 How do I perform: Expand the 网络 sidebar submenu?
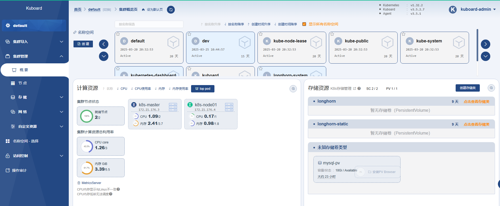34,112
